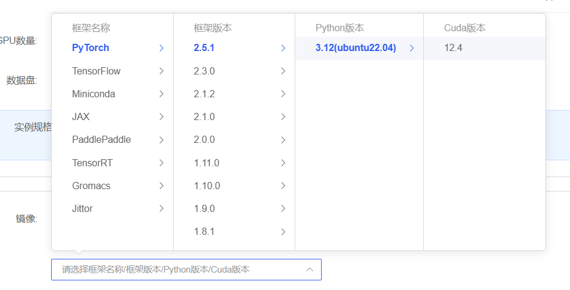Expand JAX row chevron arrow
This screenshot has height=290, width=570.
161,117
